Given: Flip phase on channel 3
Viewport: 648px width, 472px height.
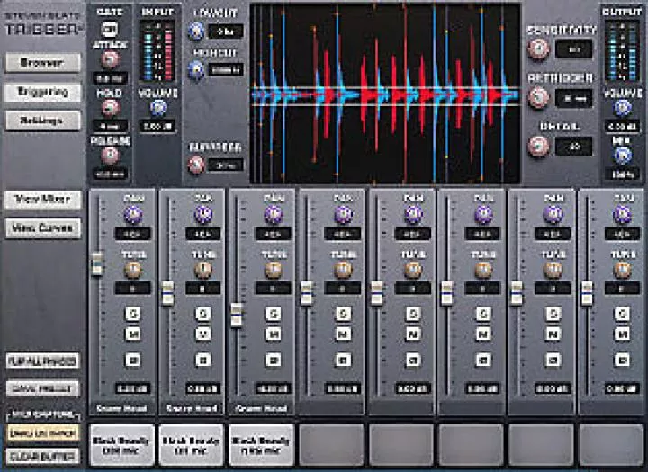Looking at the screenshot, I should (274, 360).
